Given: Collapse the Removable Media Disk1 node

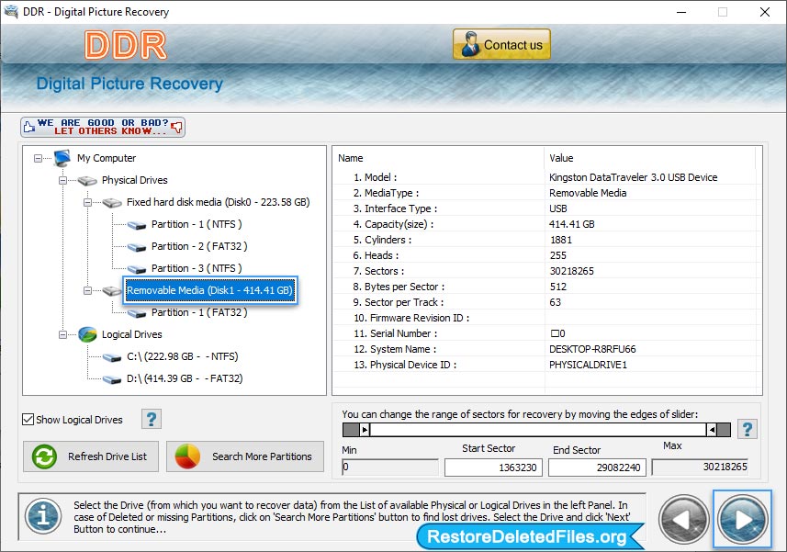Looking at the screenshot, I should (x=87, y=290).
